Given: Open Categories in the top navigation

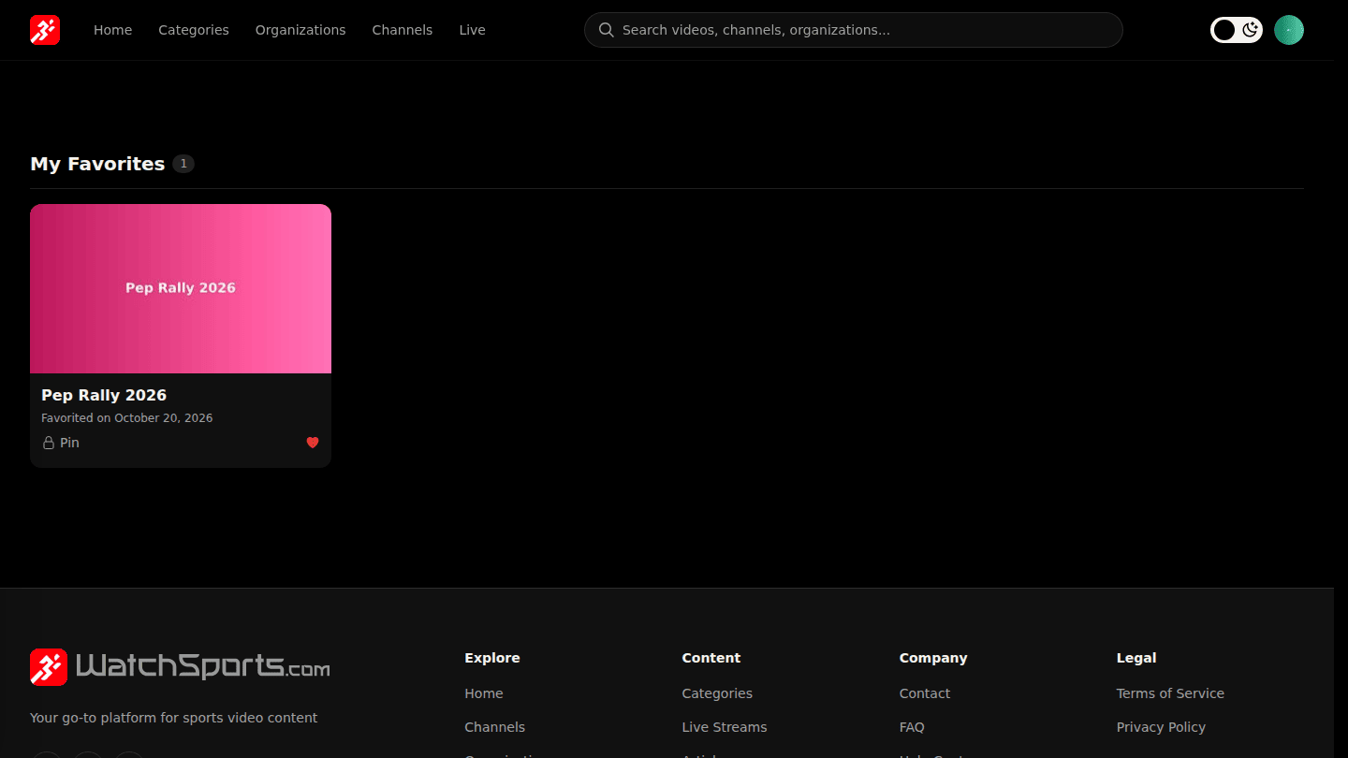Looking at the screenshot, I should click(194, 30).
